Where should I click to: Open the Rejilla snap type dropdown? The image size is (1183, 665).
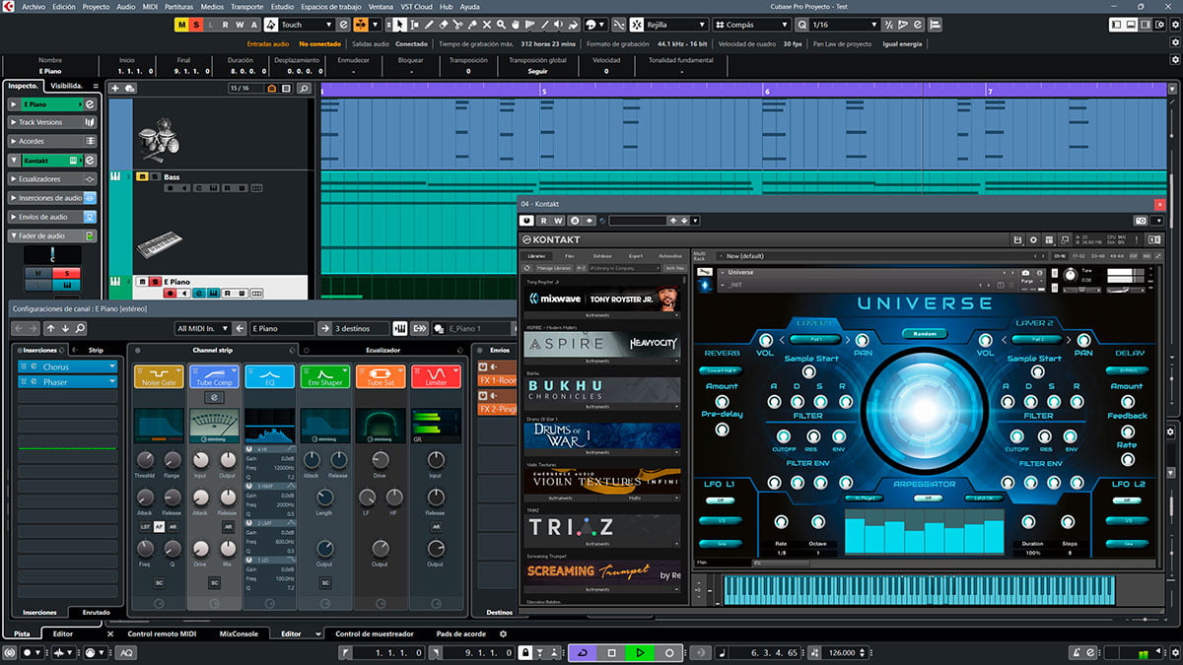click(x=676, y=25)
